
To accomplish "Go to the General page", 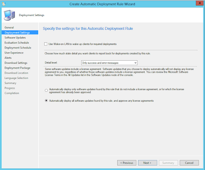I will click(9, 28).
